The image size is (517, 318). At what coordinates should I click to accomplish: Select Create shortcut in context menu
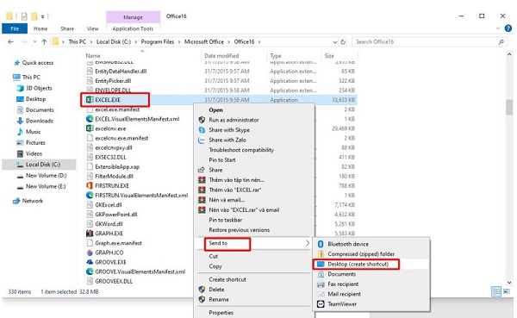point(227,279)
